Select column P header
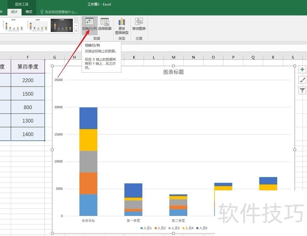This screenshot has width=307, height=236. tap(233, 57)
